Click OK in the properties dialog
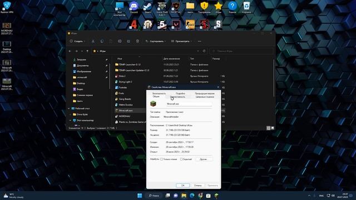 pyautogui.click(x=183, y=186)
